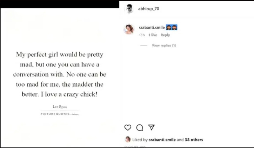Click the Lee Ryan author name in quote
The image size is (254, 148).
click(x=60, y=107)
